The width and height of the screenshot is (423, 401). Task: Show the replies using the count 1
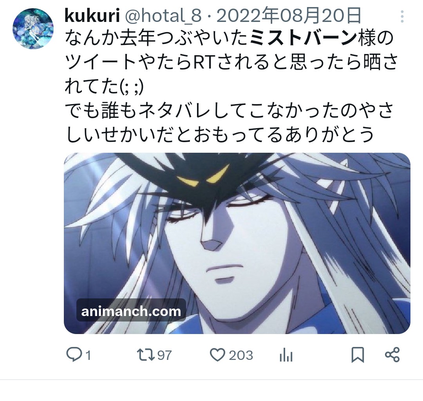[88, 355]
